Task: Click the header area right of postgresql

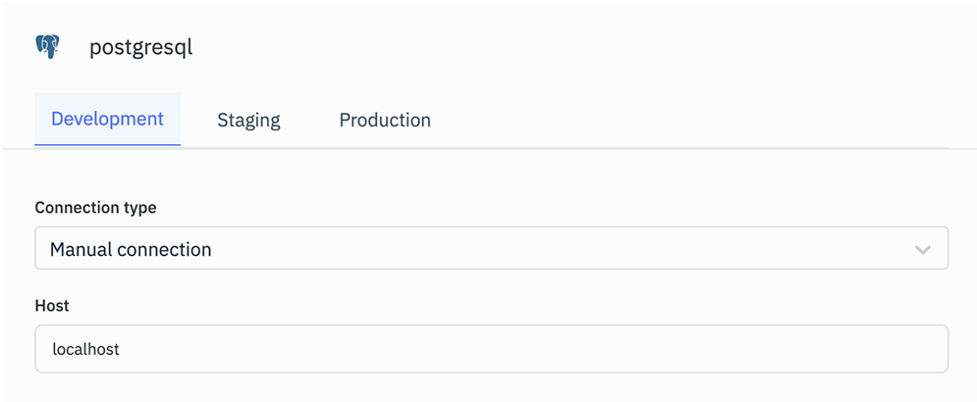Action: coord(589,47)
